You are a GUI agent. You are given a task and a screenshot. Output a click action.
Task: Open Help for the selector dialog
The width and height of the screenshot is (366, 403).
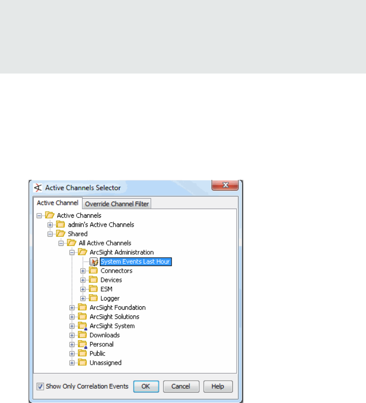[x=218, y=386]
